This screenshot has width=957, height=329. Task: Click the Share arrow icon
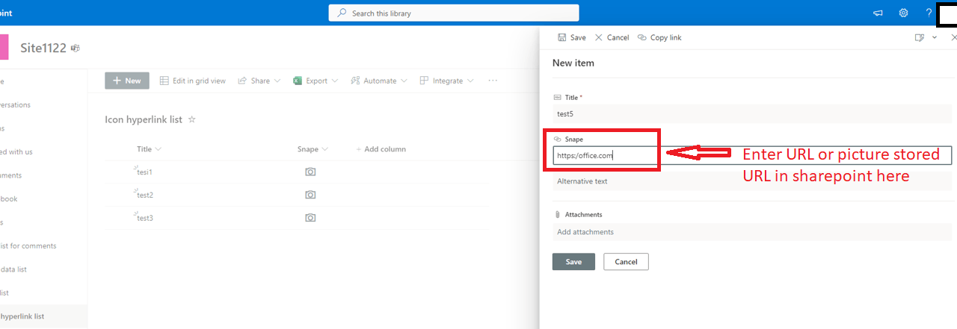242,81
